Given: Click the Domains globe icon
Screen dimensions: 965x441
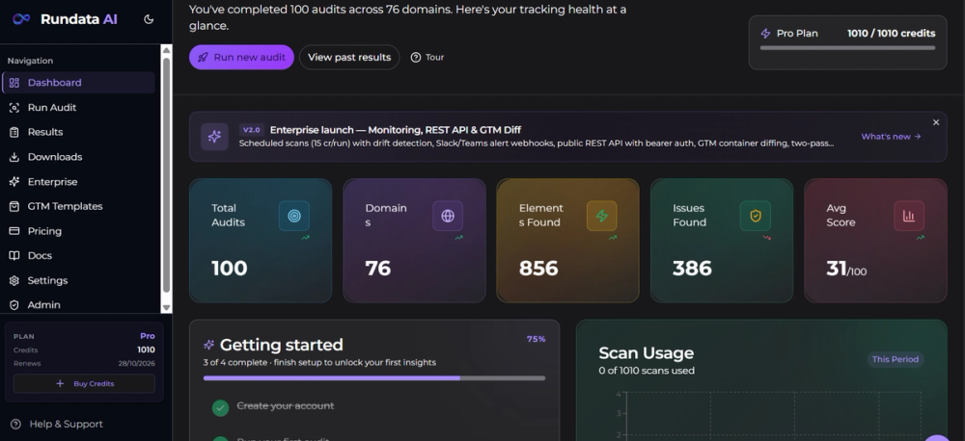Looking at the screenshot, I should 448,216.
